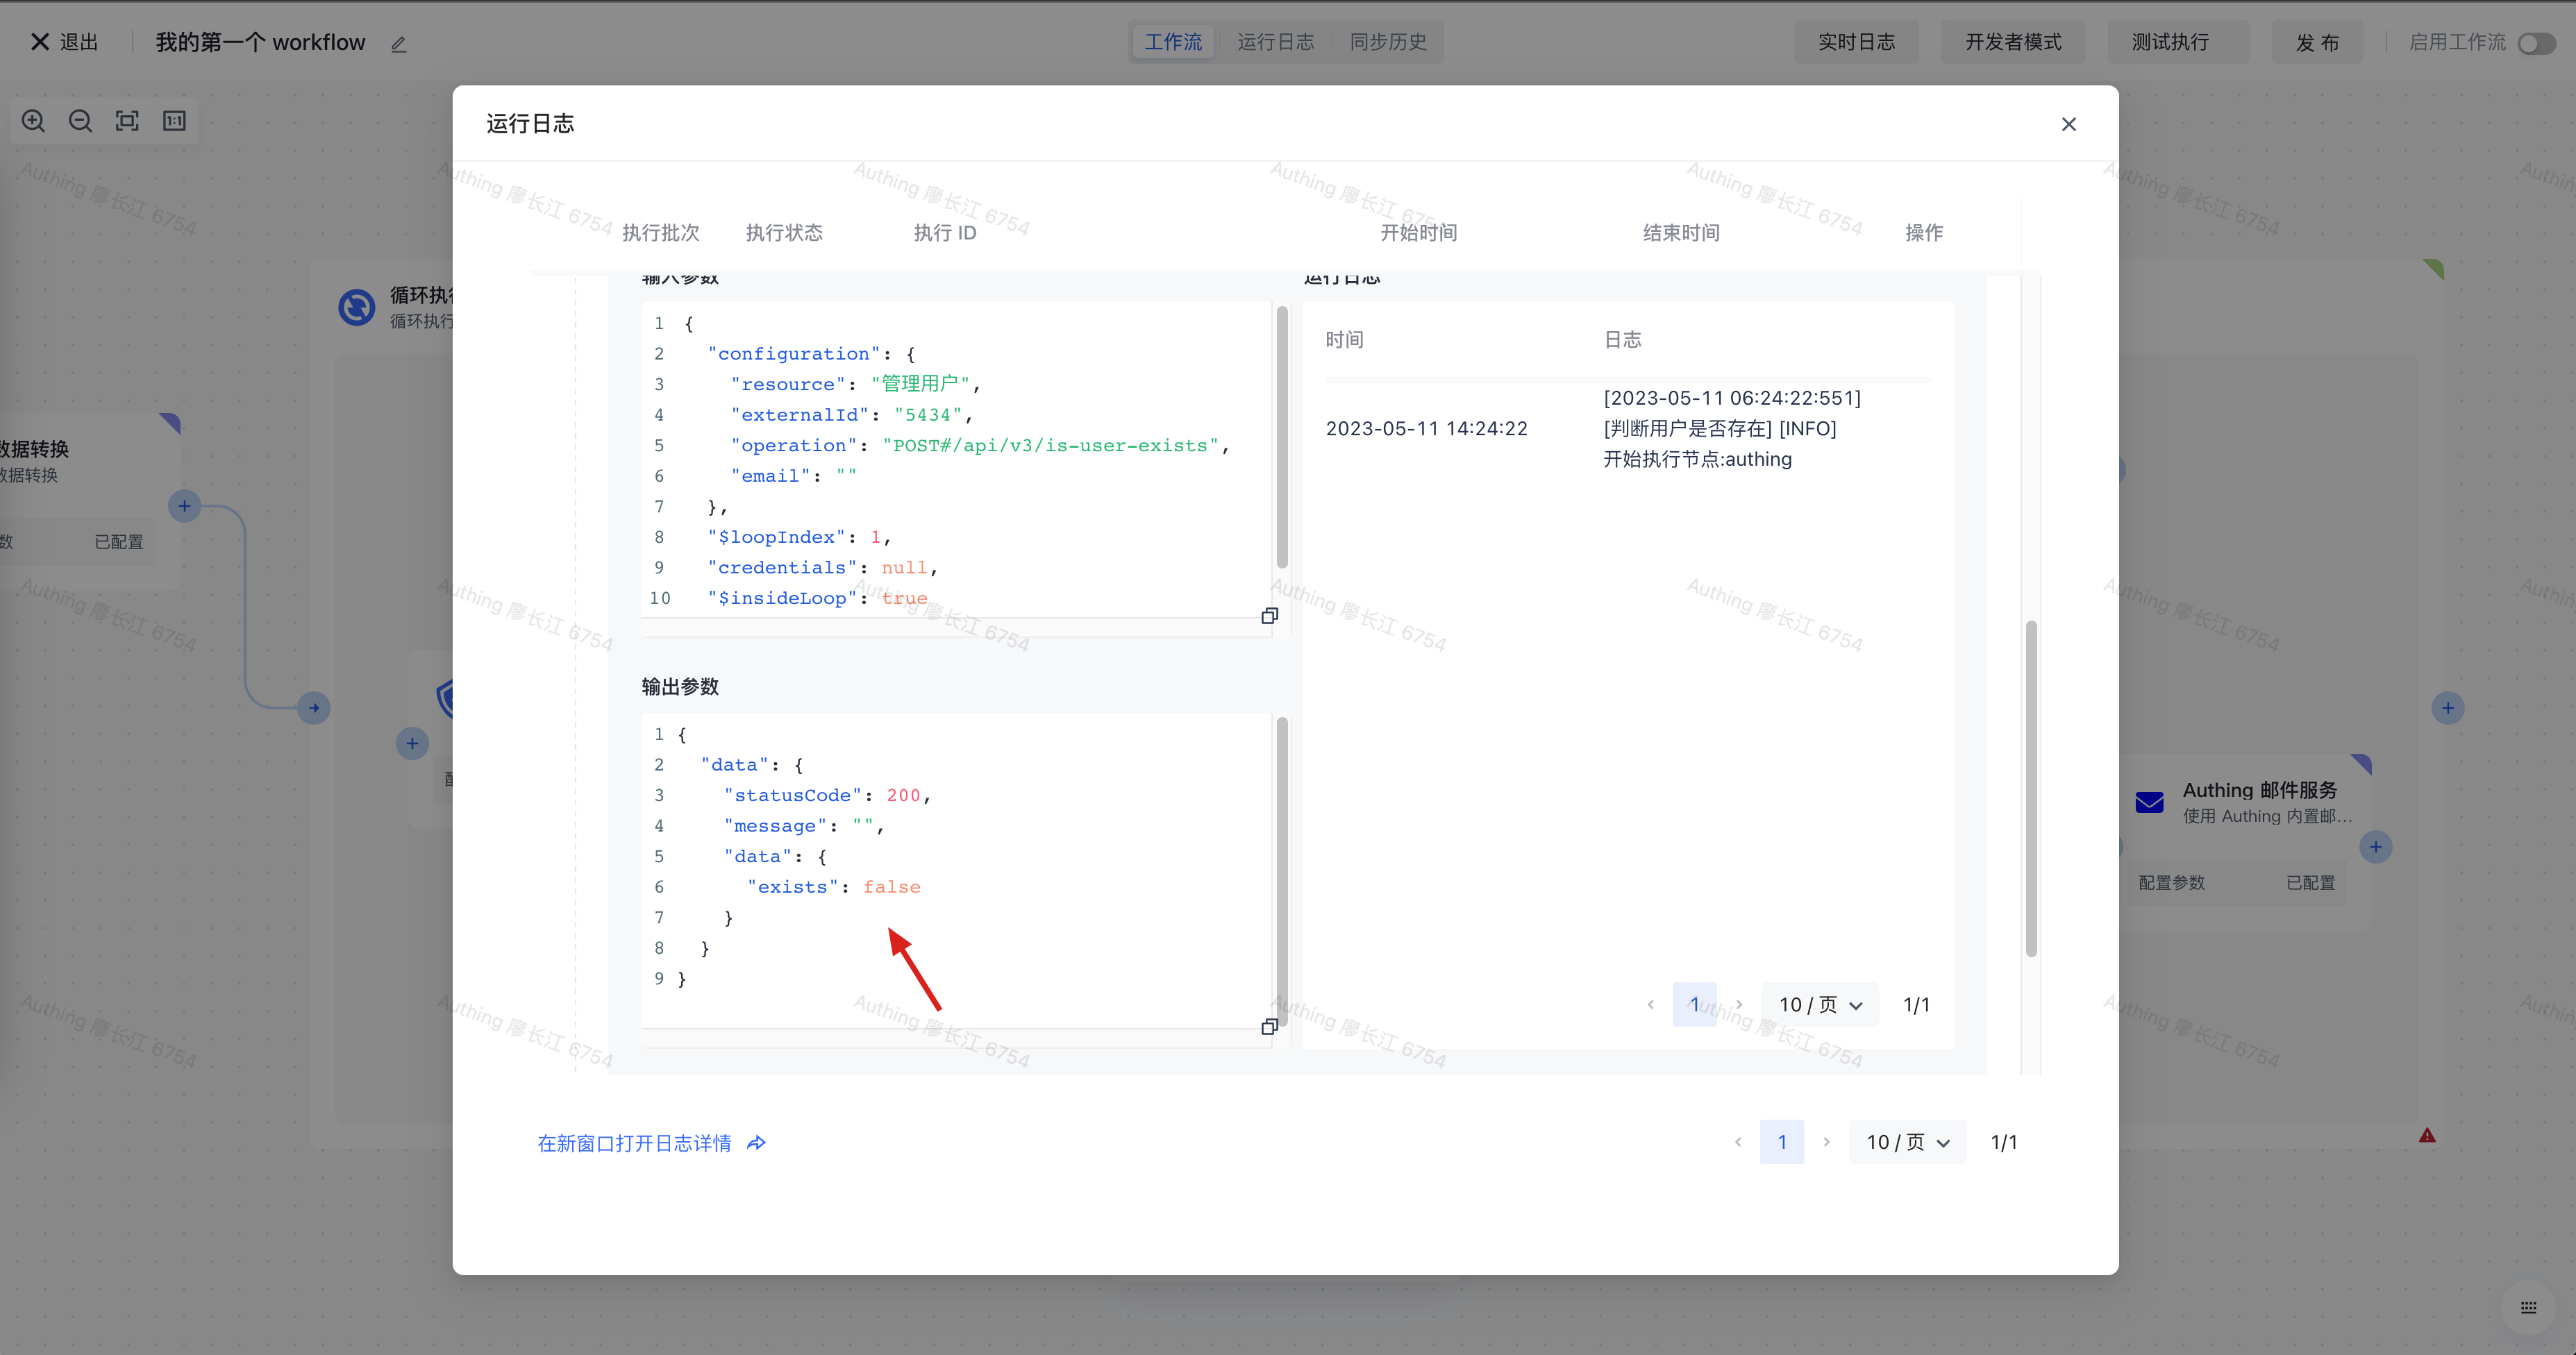
Task: Click the zoom out magnifier icon
Action: tap(80, 121)
